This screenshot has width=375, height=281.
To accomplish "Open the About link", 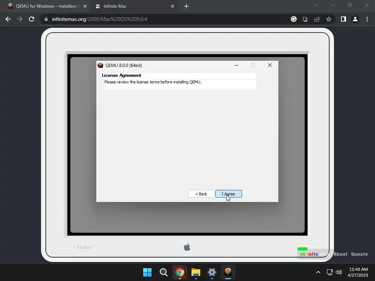I will [341, 254].
